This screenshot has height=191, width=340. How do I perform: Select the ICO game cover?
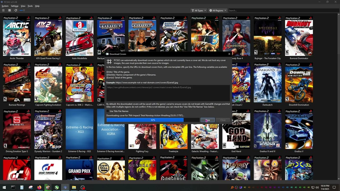267,168
